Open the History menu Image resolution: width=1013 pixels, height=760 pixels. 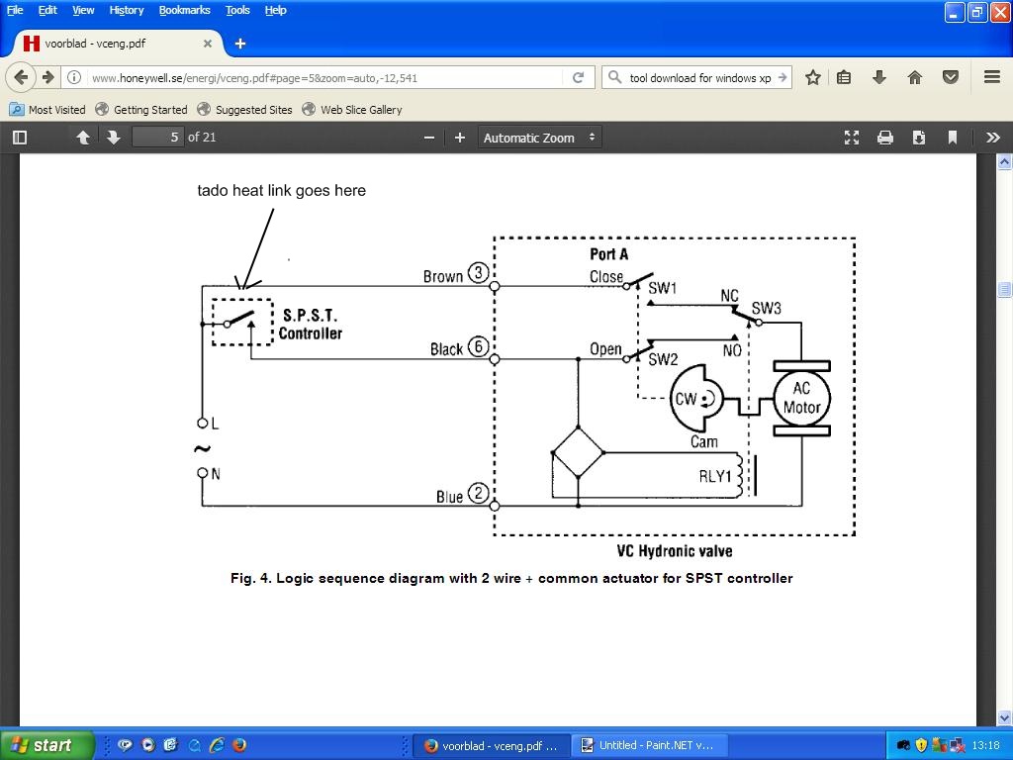click(x=126, y=10)
